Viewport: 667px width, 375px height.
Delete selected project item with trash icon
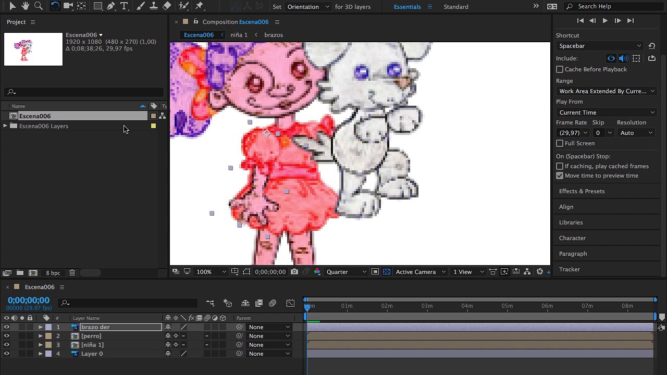tap(72, 273)
